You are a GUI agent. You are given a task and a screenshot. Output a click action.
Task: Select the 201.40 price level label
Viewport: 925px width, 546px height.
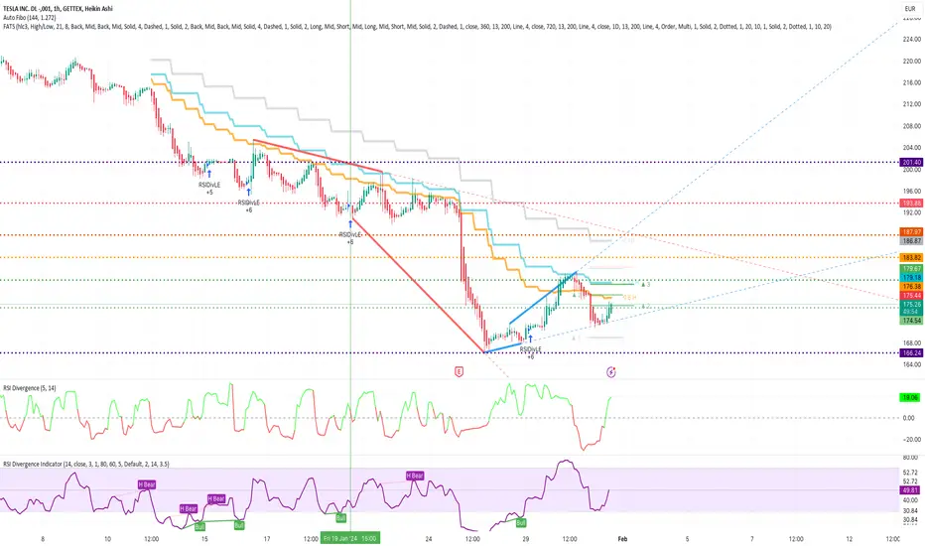coord(911,163)
